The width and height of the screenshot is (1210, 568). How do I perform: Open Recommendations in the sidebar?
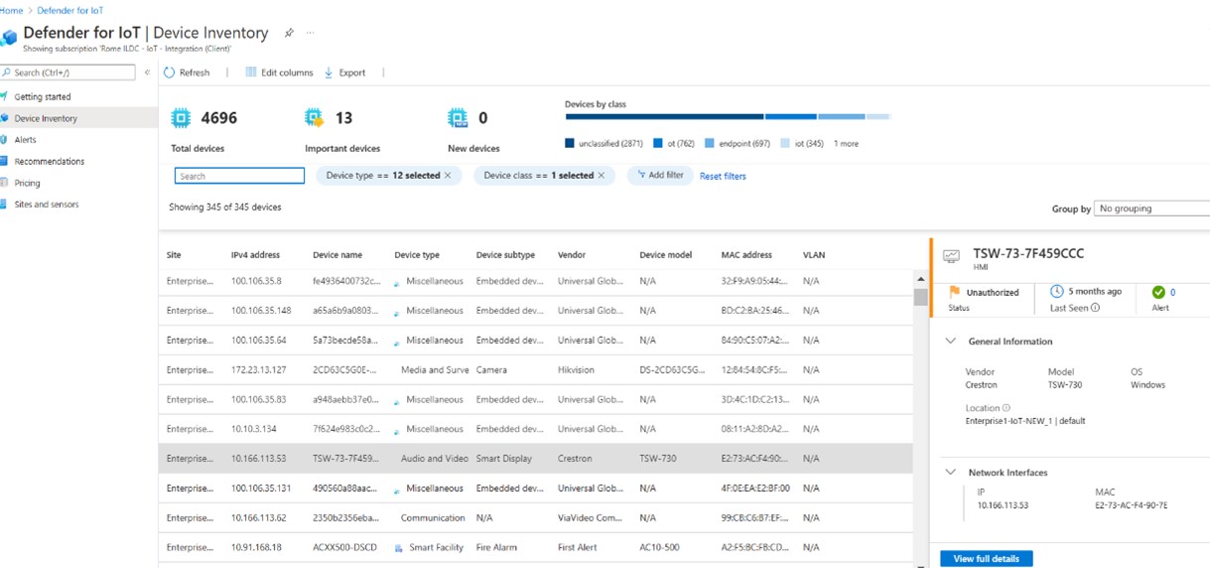pos(49,161)
